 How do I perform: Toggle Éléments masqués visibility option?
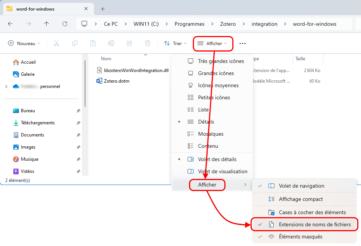pos(300,237)
